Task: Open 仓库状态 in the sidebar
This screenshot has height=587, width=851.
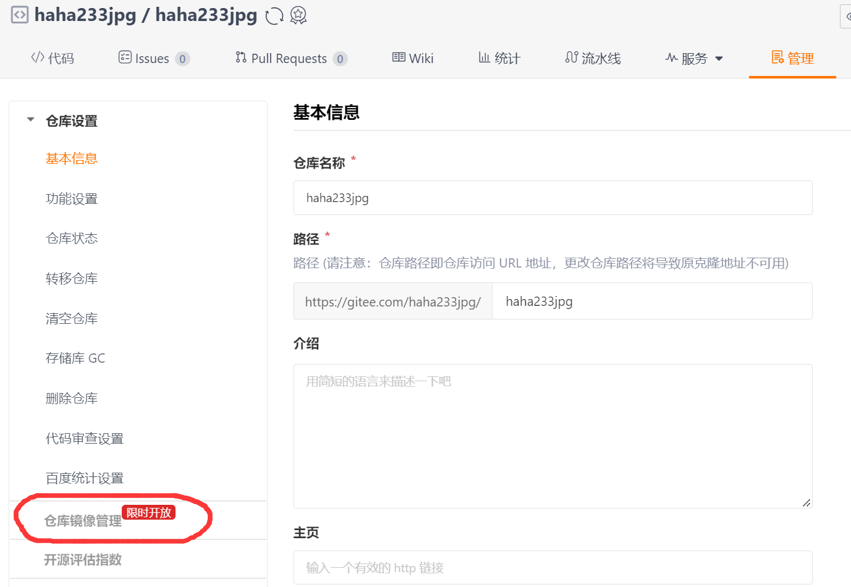Action: pos(72,239)
